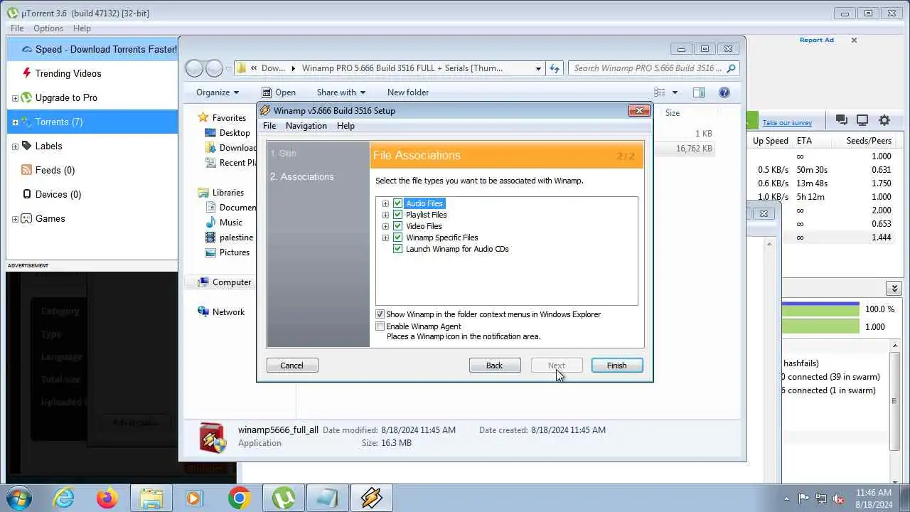
Task: Open Trending Videos in uTorrent sidebar
Action: 68,73
